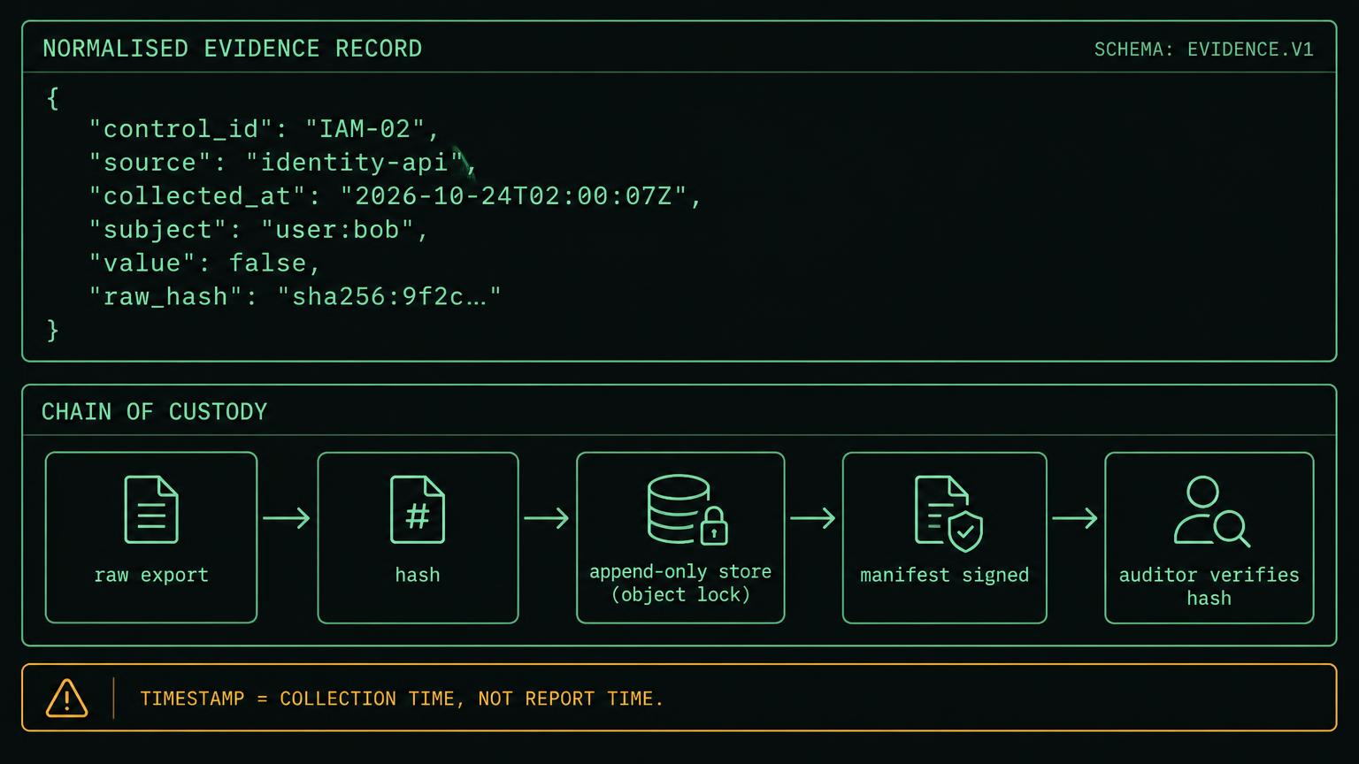Click the CHAIN OF CUSTODY heading
The width and height of the screenshot is (1359, 764).
pos(154,412)
